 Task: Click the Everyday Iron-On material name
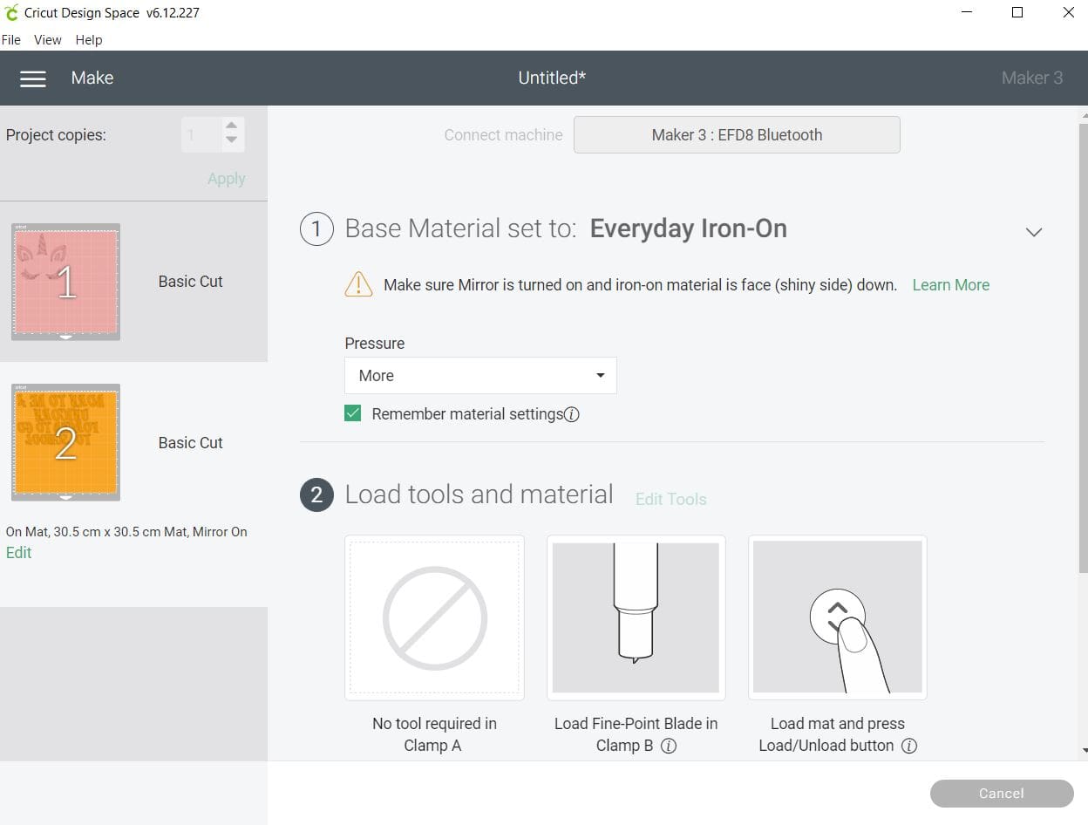click(689, 229)
